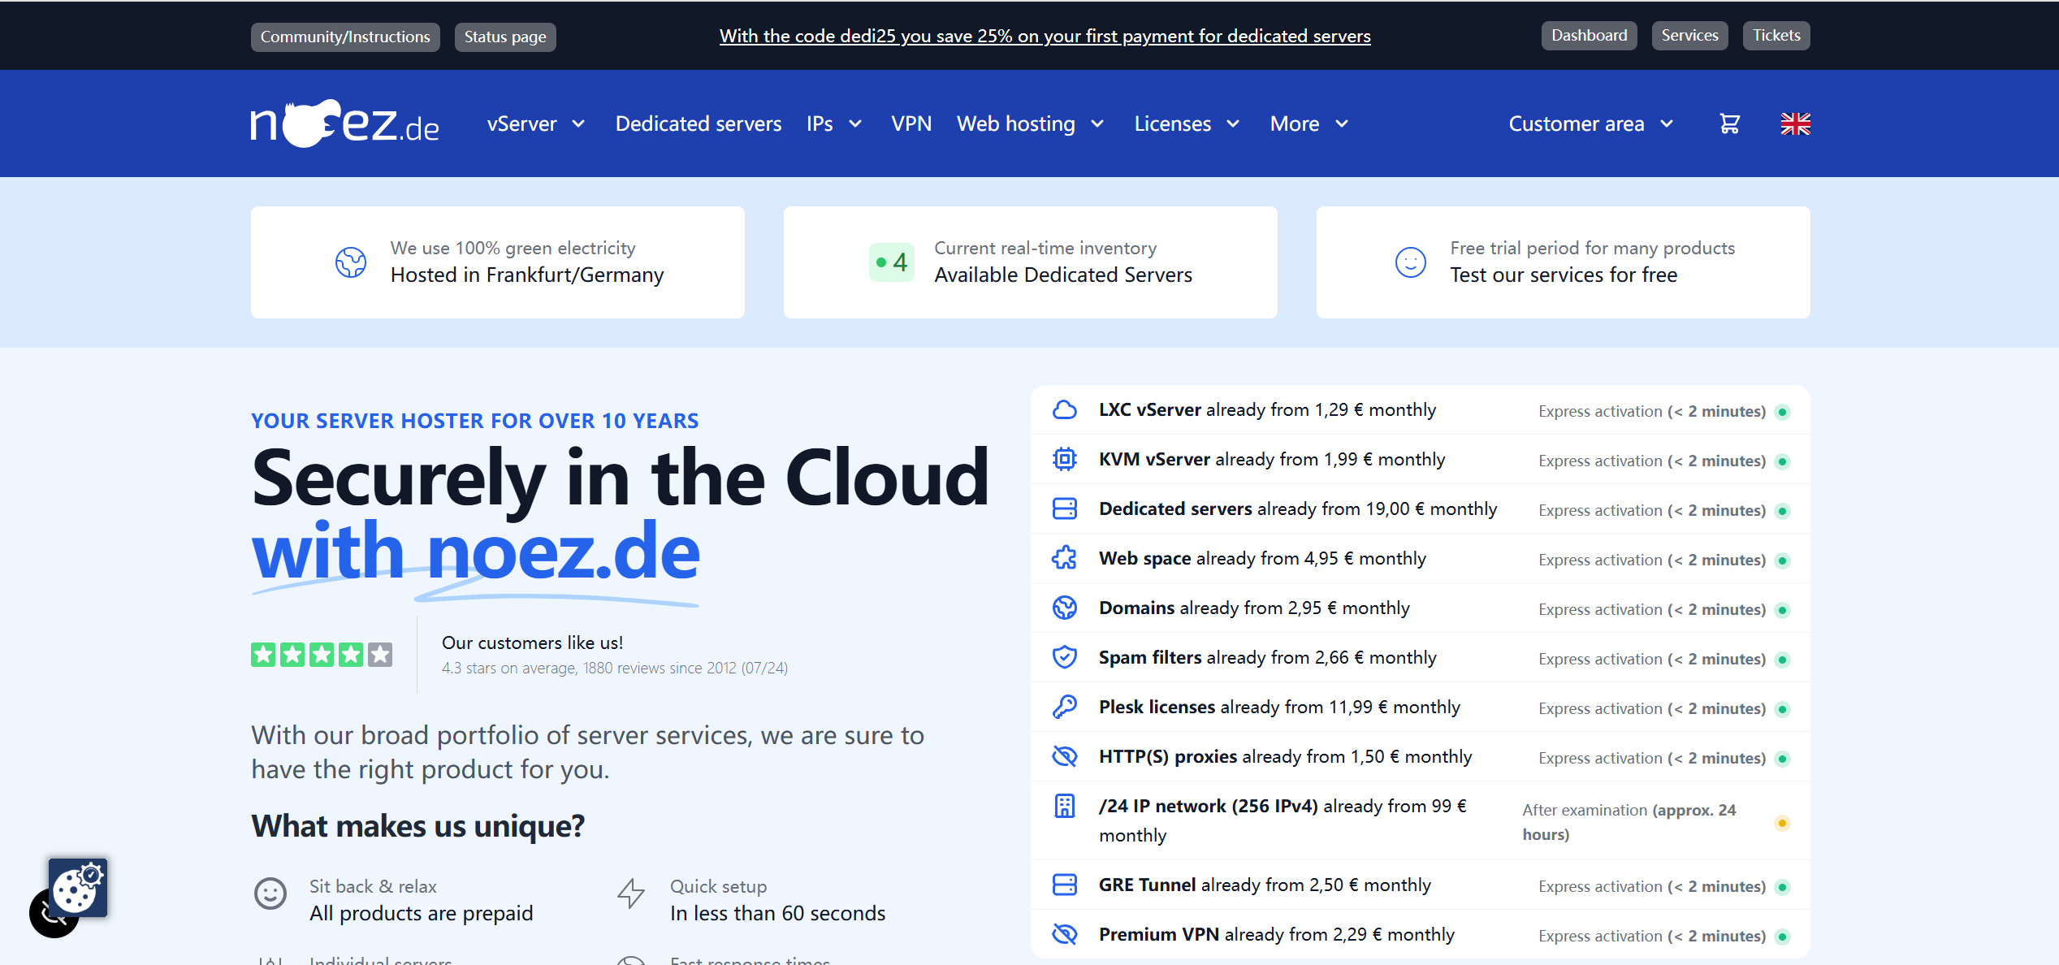Click the globe icon beside green electricity
The image size is (2059, 965).
click(351, 262)
